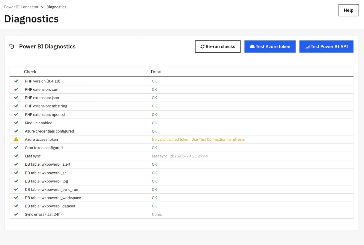Select the 'PHP extension: json' label
This screenshot has height=245, width=364.
[x=42, y=98]
